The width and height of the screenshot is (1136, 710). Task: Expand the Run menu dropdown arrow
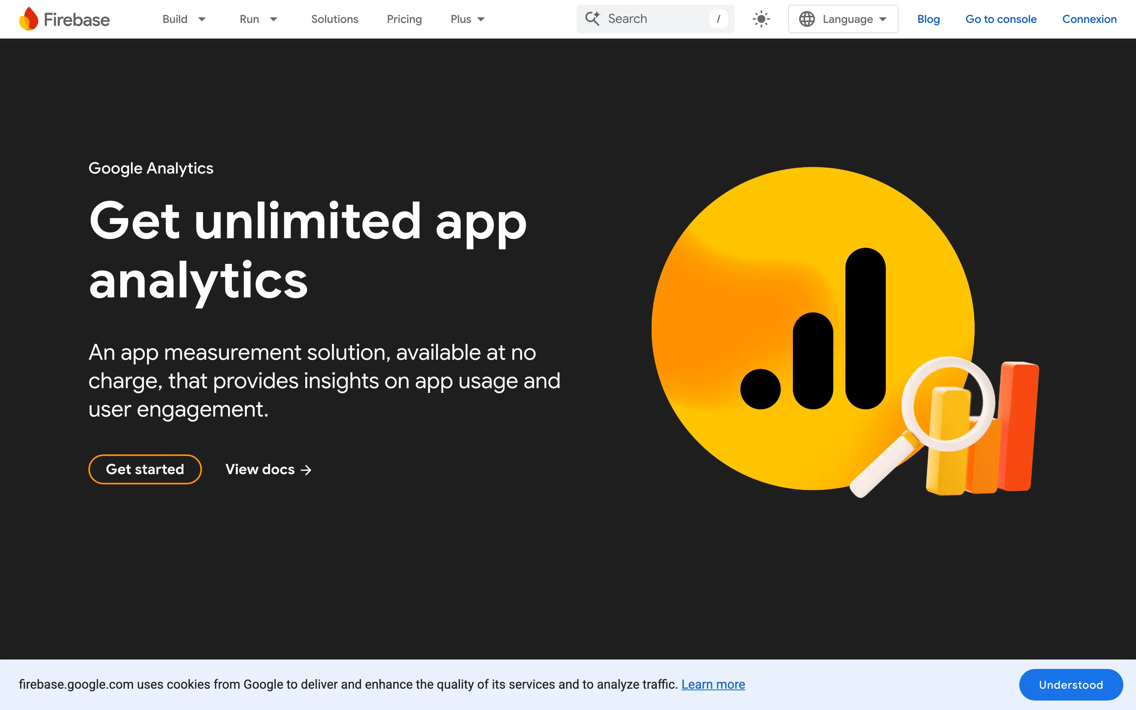273,19
